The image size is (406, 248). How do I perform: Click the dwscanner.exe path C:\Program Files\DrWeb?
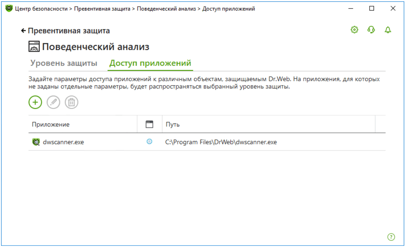[x=221, y=142]
